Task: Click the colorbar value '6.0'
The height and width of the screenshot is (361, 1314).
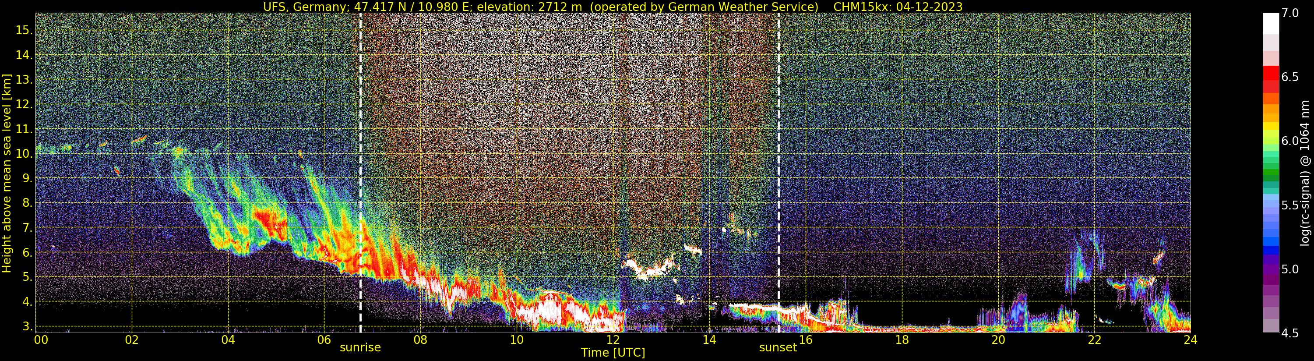Action: [x=1290, y=141]
